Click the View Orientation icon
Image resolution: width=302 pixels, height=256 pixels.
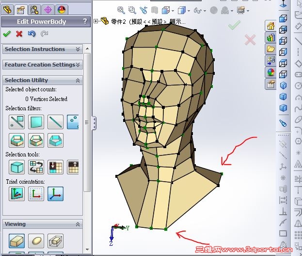tap(166, 10)
